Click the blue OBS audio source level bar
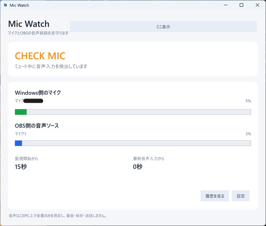Screen dimensions: 266x226 coord(133,143)
